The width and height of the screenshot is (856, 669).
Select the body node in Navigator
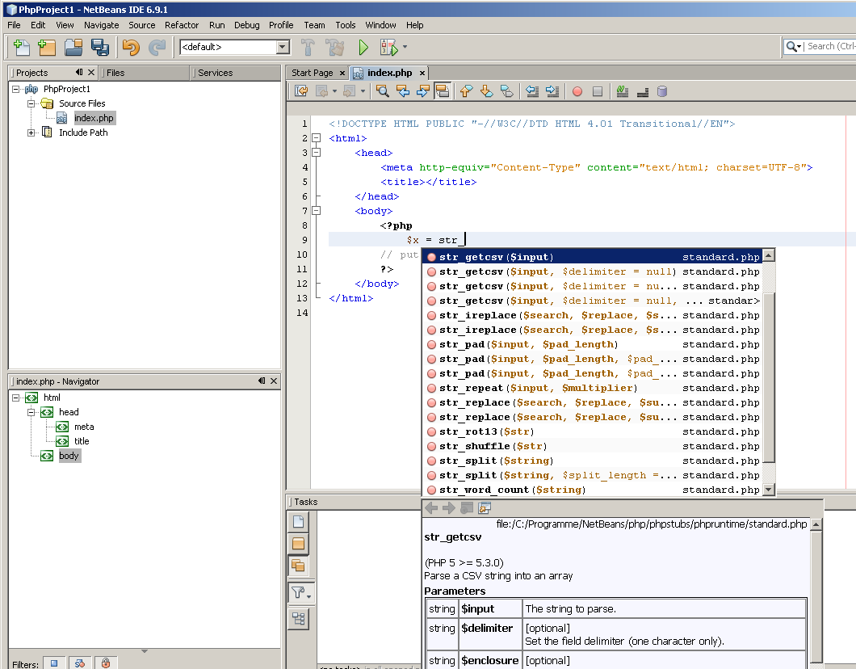69,456
